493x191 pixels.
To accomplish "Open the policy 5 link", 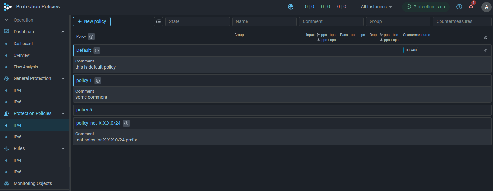I will pos(84,110).
